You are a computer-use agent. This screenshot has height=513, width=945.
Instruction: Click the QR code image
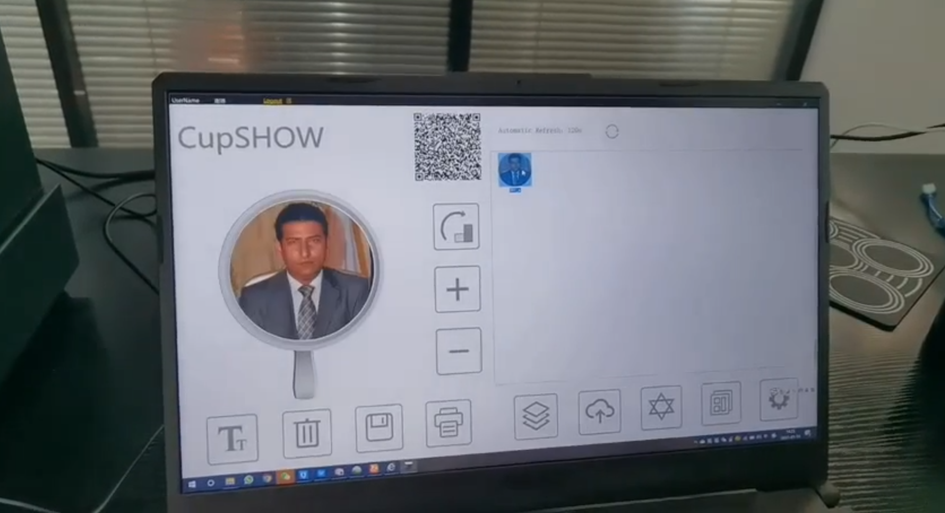pyautogui.click(x=447, y=147)
